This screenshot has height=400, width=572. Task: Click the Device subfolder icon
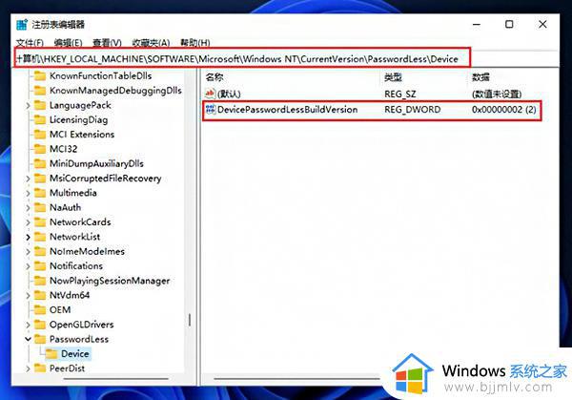(51, 353)
